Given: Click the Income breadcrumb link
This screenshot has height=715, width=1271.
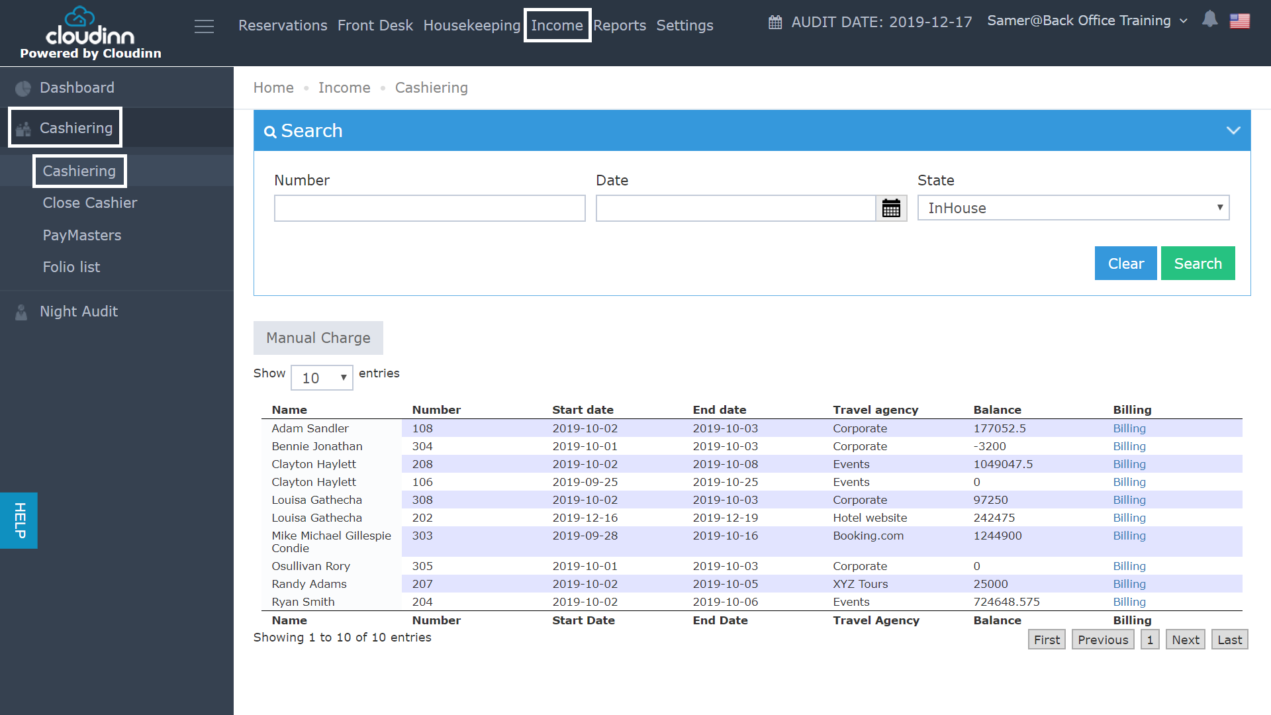Looking at the screenshot, I should pyautogui.click(x=344, y=87).
